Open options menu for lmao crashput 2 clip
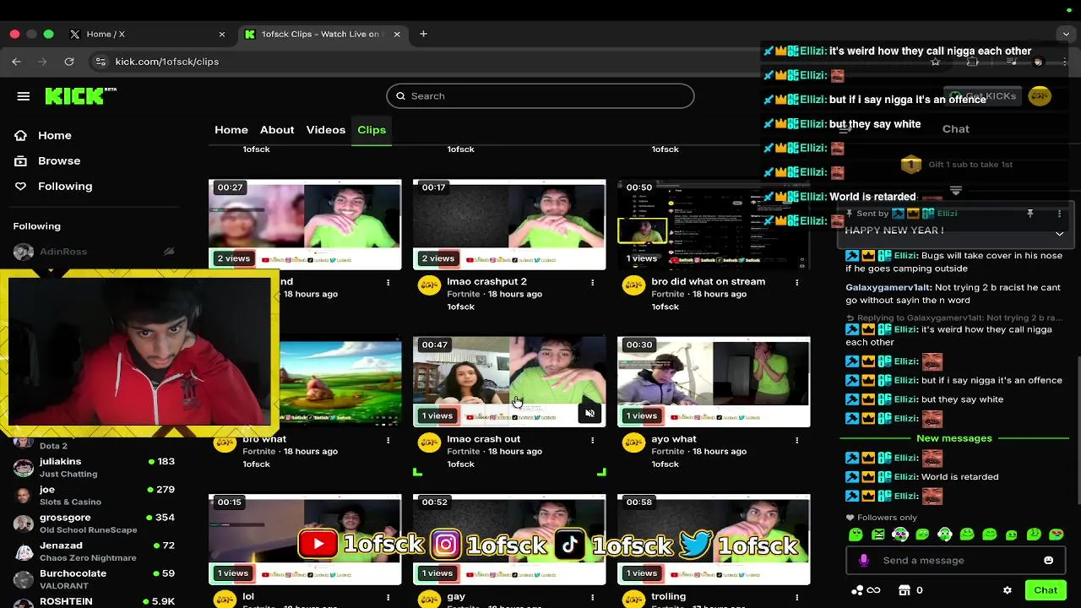The image size is (1081, 608). (592, 282)
